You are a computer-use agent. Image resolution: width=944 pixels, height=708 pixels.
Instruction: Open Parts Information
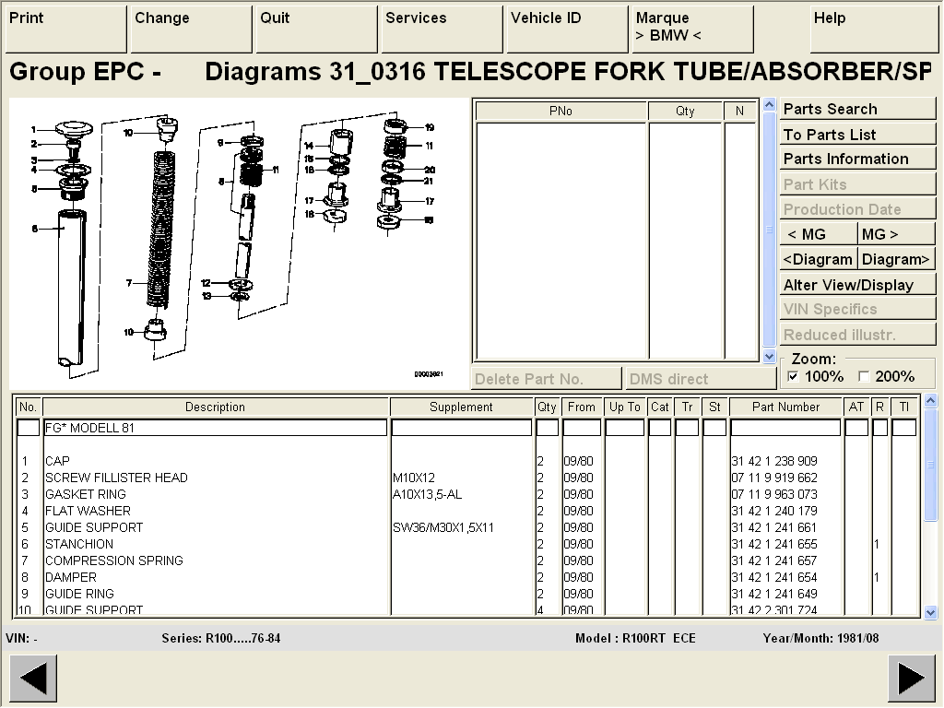coord(857,159)
